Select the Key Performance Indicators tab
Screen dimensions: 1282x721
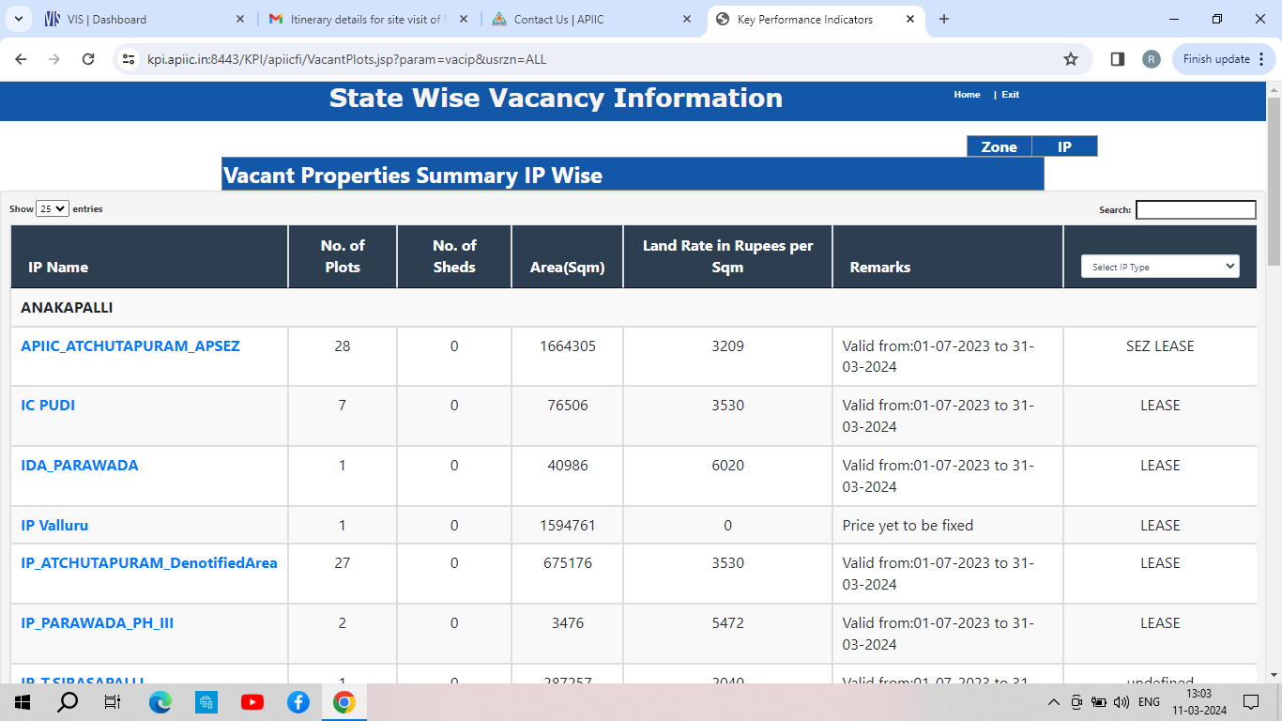pyautogui.click(x=815, y=19)
